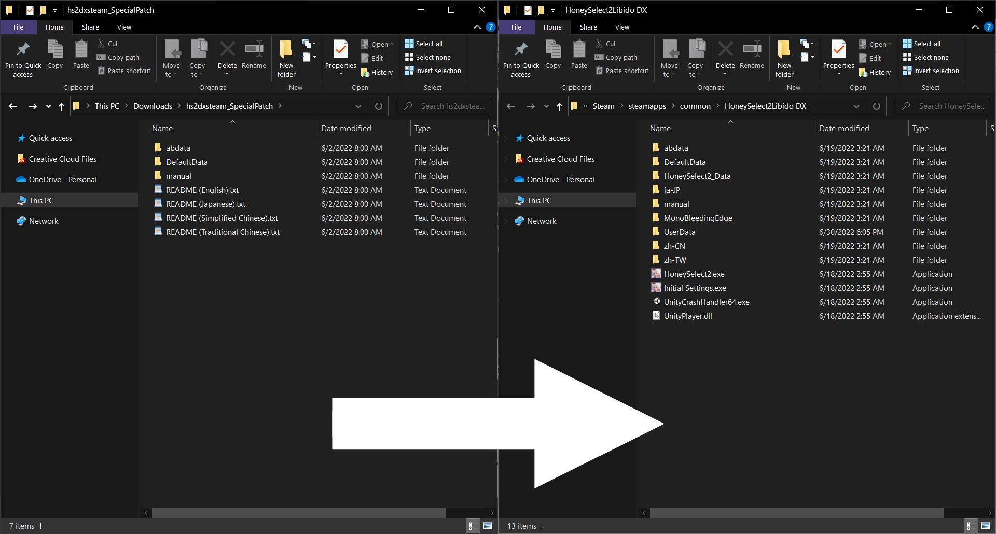Click horizontal scrollbar in right window

click(796, 513)
